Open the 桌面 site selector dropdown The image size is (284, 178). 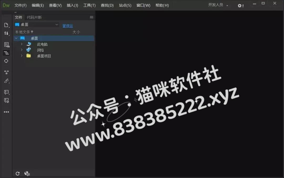[37, 25]
